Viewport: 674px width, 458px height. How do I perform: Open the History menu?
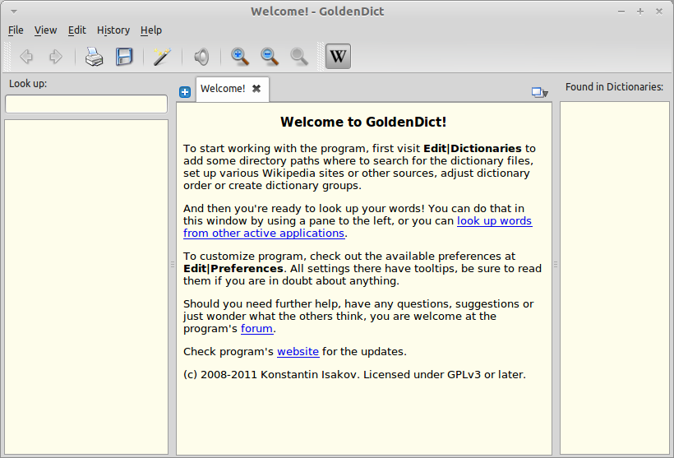[113, 30]
